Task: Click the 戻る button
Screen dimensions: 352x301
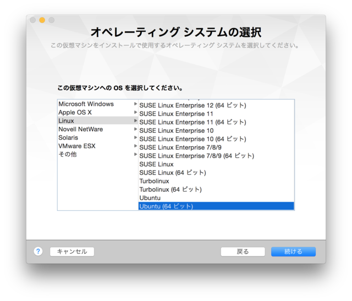Action: coord(243,252)
